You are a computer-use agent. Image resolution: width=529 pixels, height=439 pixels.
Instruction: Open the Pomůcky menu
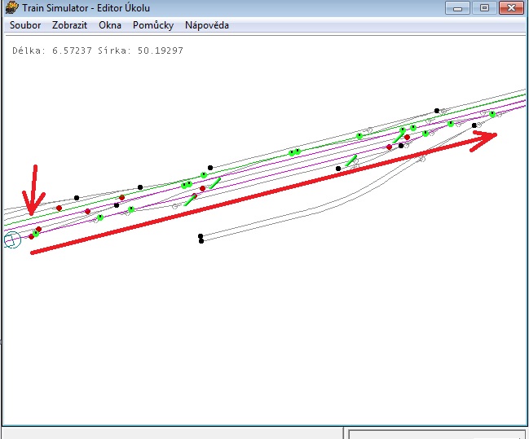click(x=153, y=25)
